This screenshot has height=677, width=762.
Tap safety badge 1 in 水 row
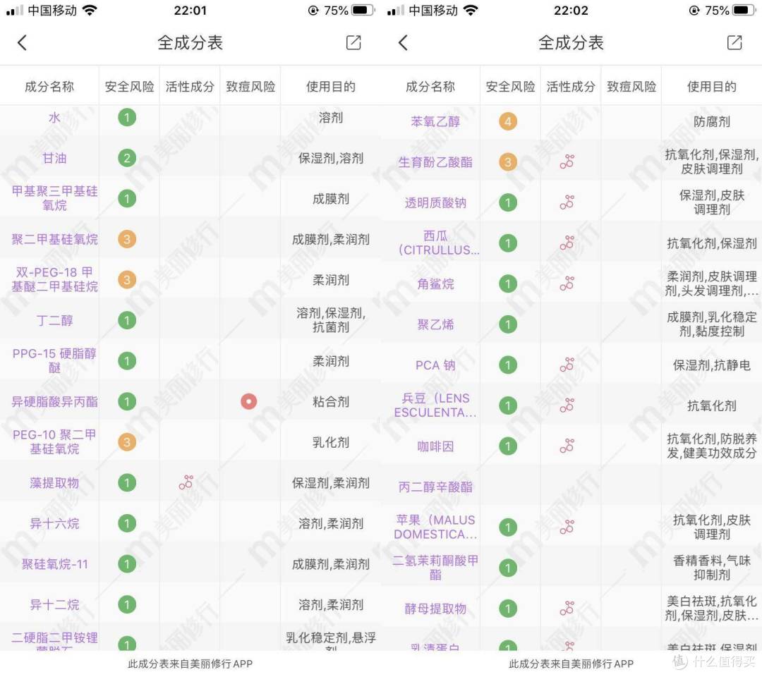click(127, 118)
